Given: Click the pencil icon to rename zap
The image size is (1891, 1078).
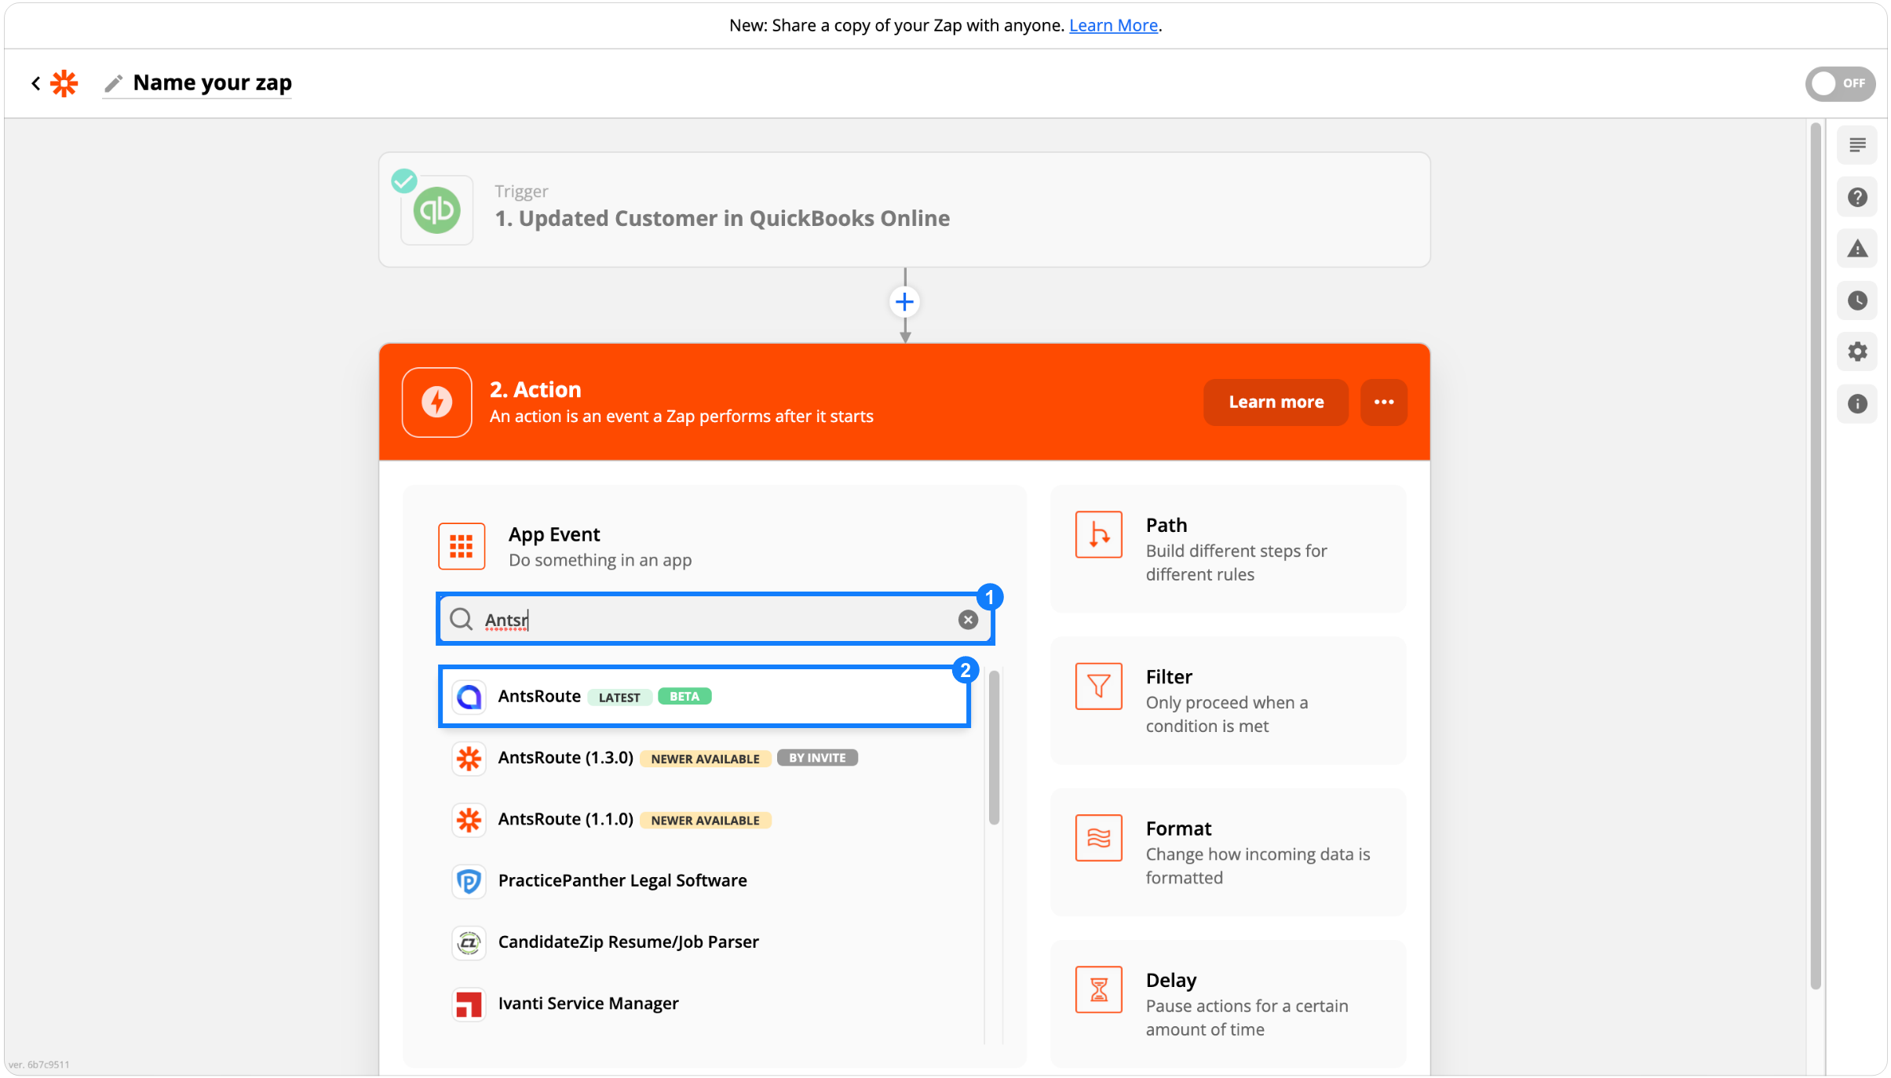Looking at the screenshot, I should [x=114, y=83].
